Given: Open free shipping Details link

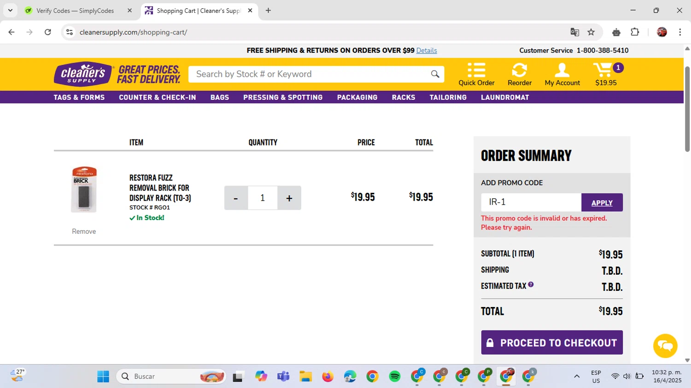Looking at the screenshot, I should [427, 51].
